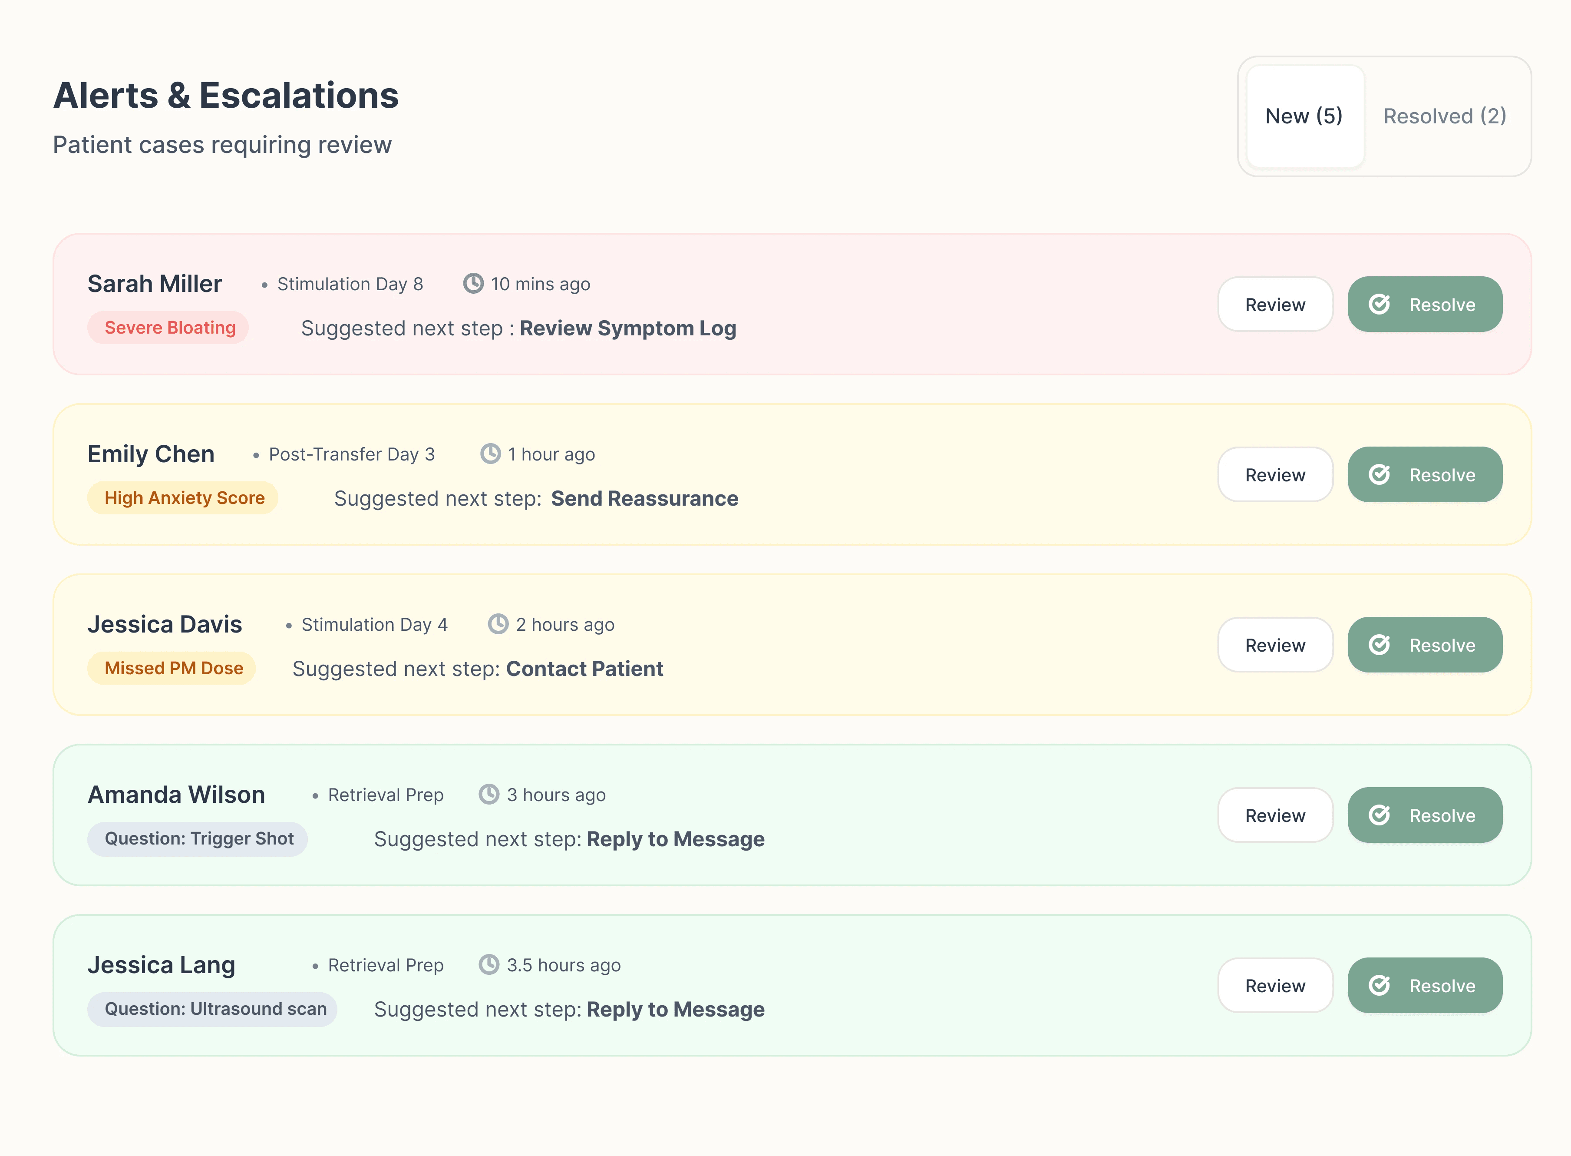
Task: Click checkmark icon in Jessica Lang's Resolve button
Action: tap(1380, 985)
